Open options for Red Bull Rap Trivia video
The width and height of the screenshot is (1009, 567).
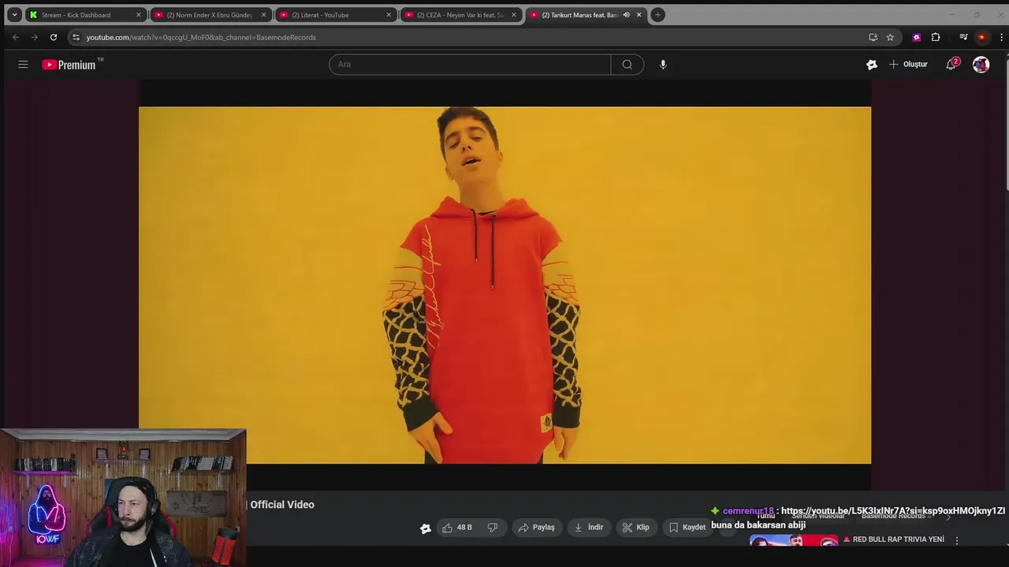pyautogui.click(x=957, y=540)
